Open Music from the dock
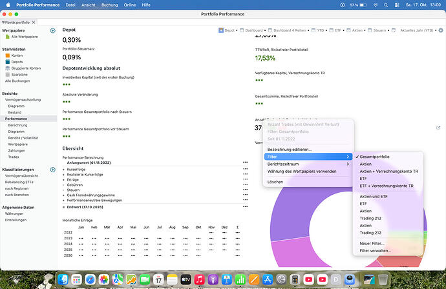Screen dimensions: 446x289 (199, 280)
